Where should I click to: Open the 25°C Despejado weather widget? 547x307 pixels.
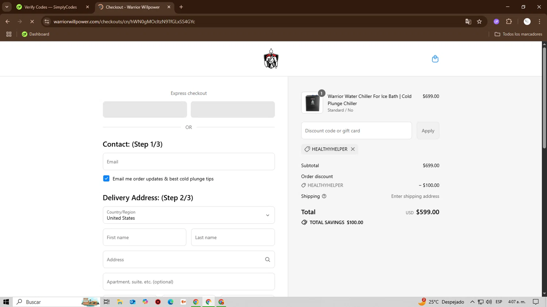(441, 302)
